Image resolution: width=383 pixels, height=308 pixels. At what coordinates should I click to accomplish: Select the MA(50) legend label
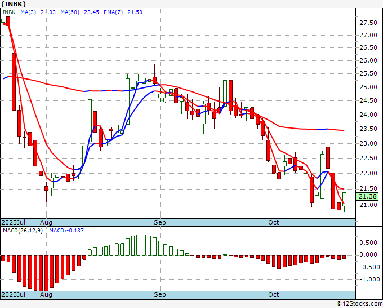coord(70,12)
